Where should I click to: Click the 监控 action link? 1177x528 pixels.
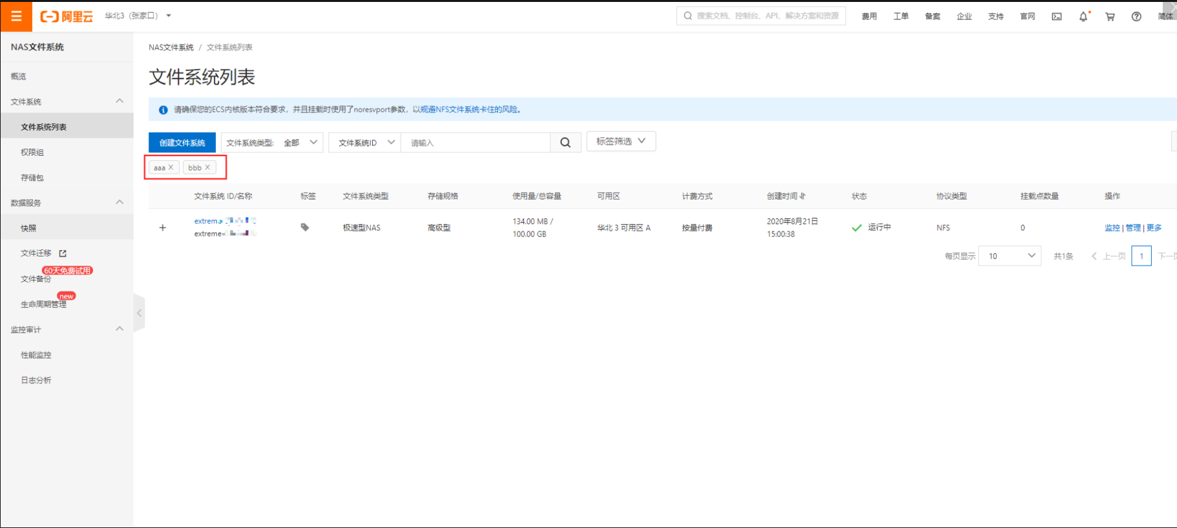1112,227
